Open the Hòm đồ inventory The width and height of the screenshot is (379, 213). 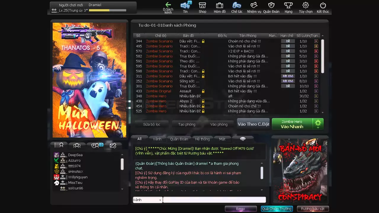click(x=220, y=8)
